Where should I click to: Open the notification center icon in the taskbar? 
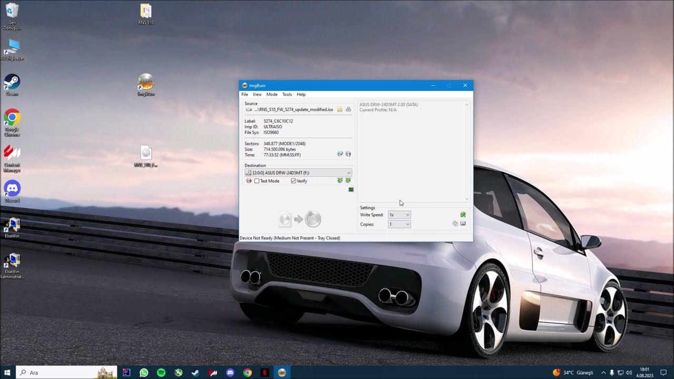tap(663, 373)
